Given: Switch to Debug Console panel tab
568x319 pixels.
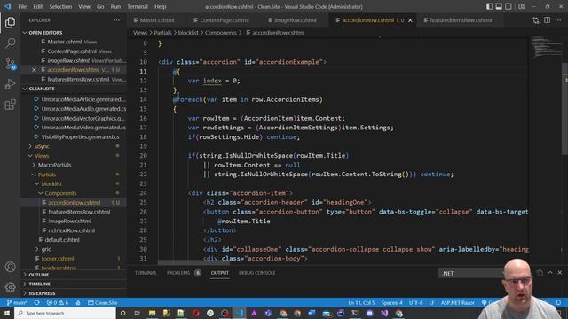Looking at the screenshot, I should point(256,273).
